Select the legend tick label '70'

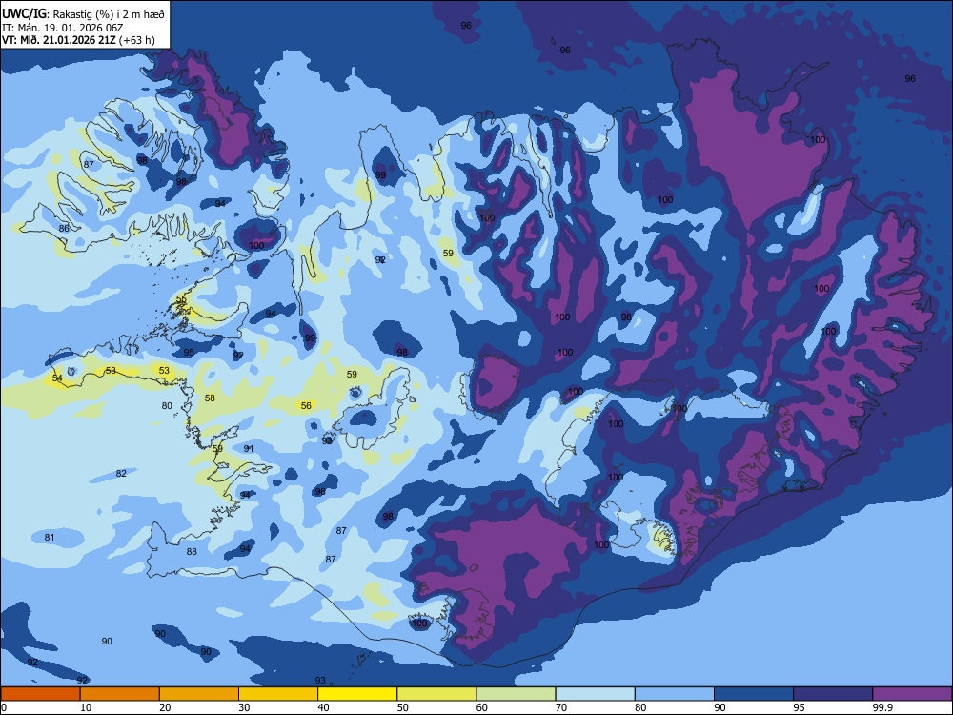[x=561, y=707]
